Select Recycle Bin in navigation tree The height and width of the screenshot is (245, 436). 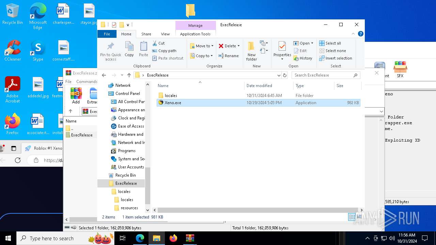[125, 175]
